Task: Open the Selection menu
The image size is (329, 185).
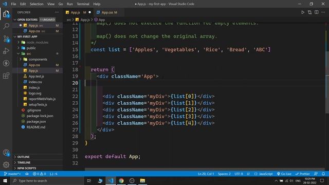Action: 36,4
